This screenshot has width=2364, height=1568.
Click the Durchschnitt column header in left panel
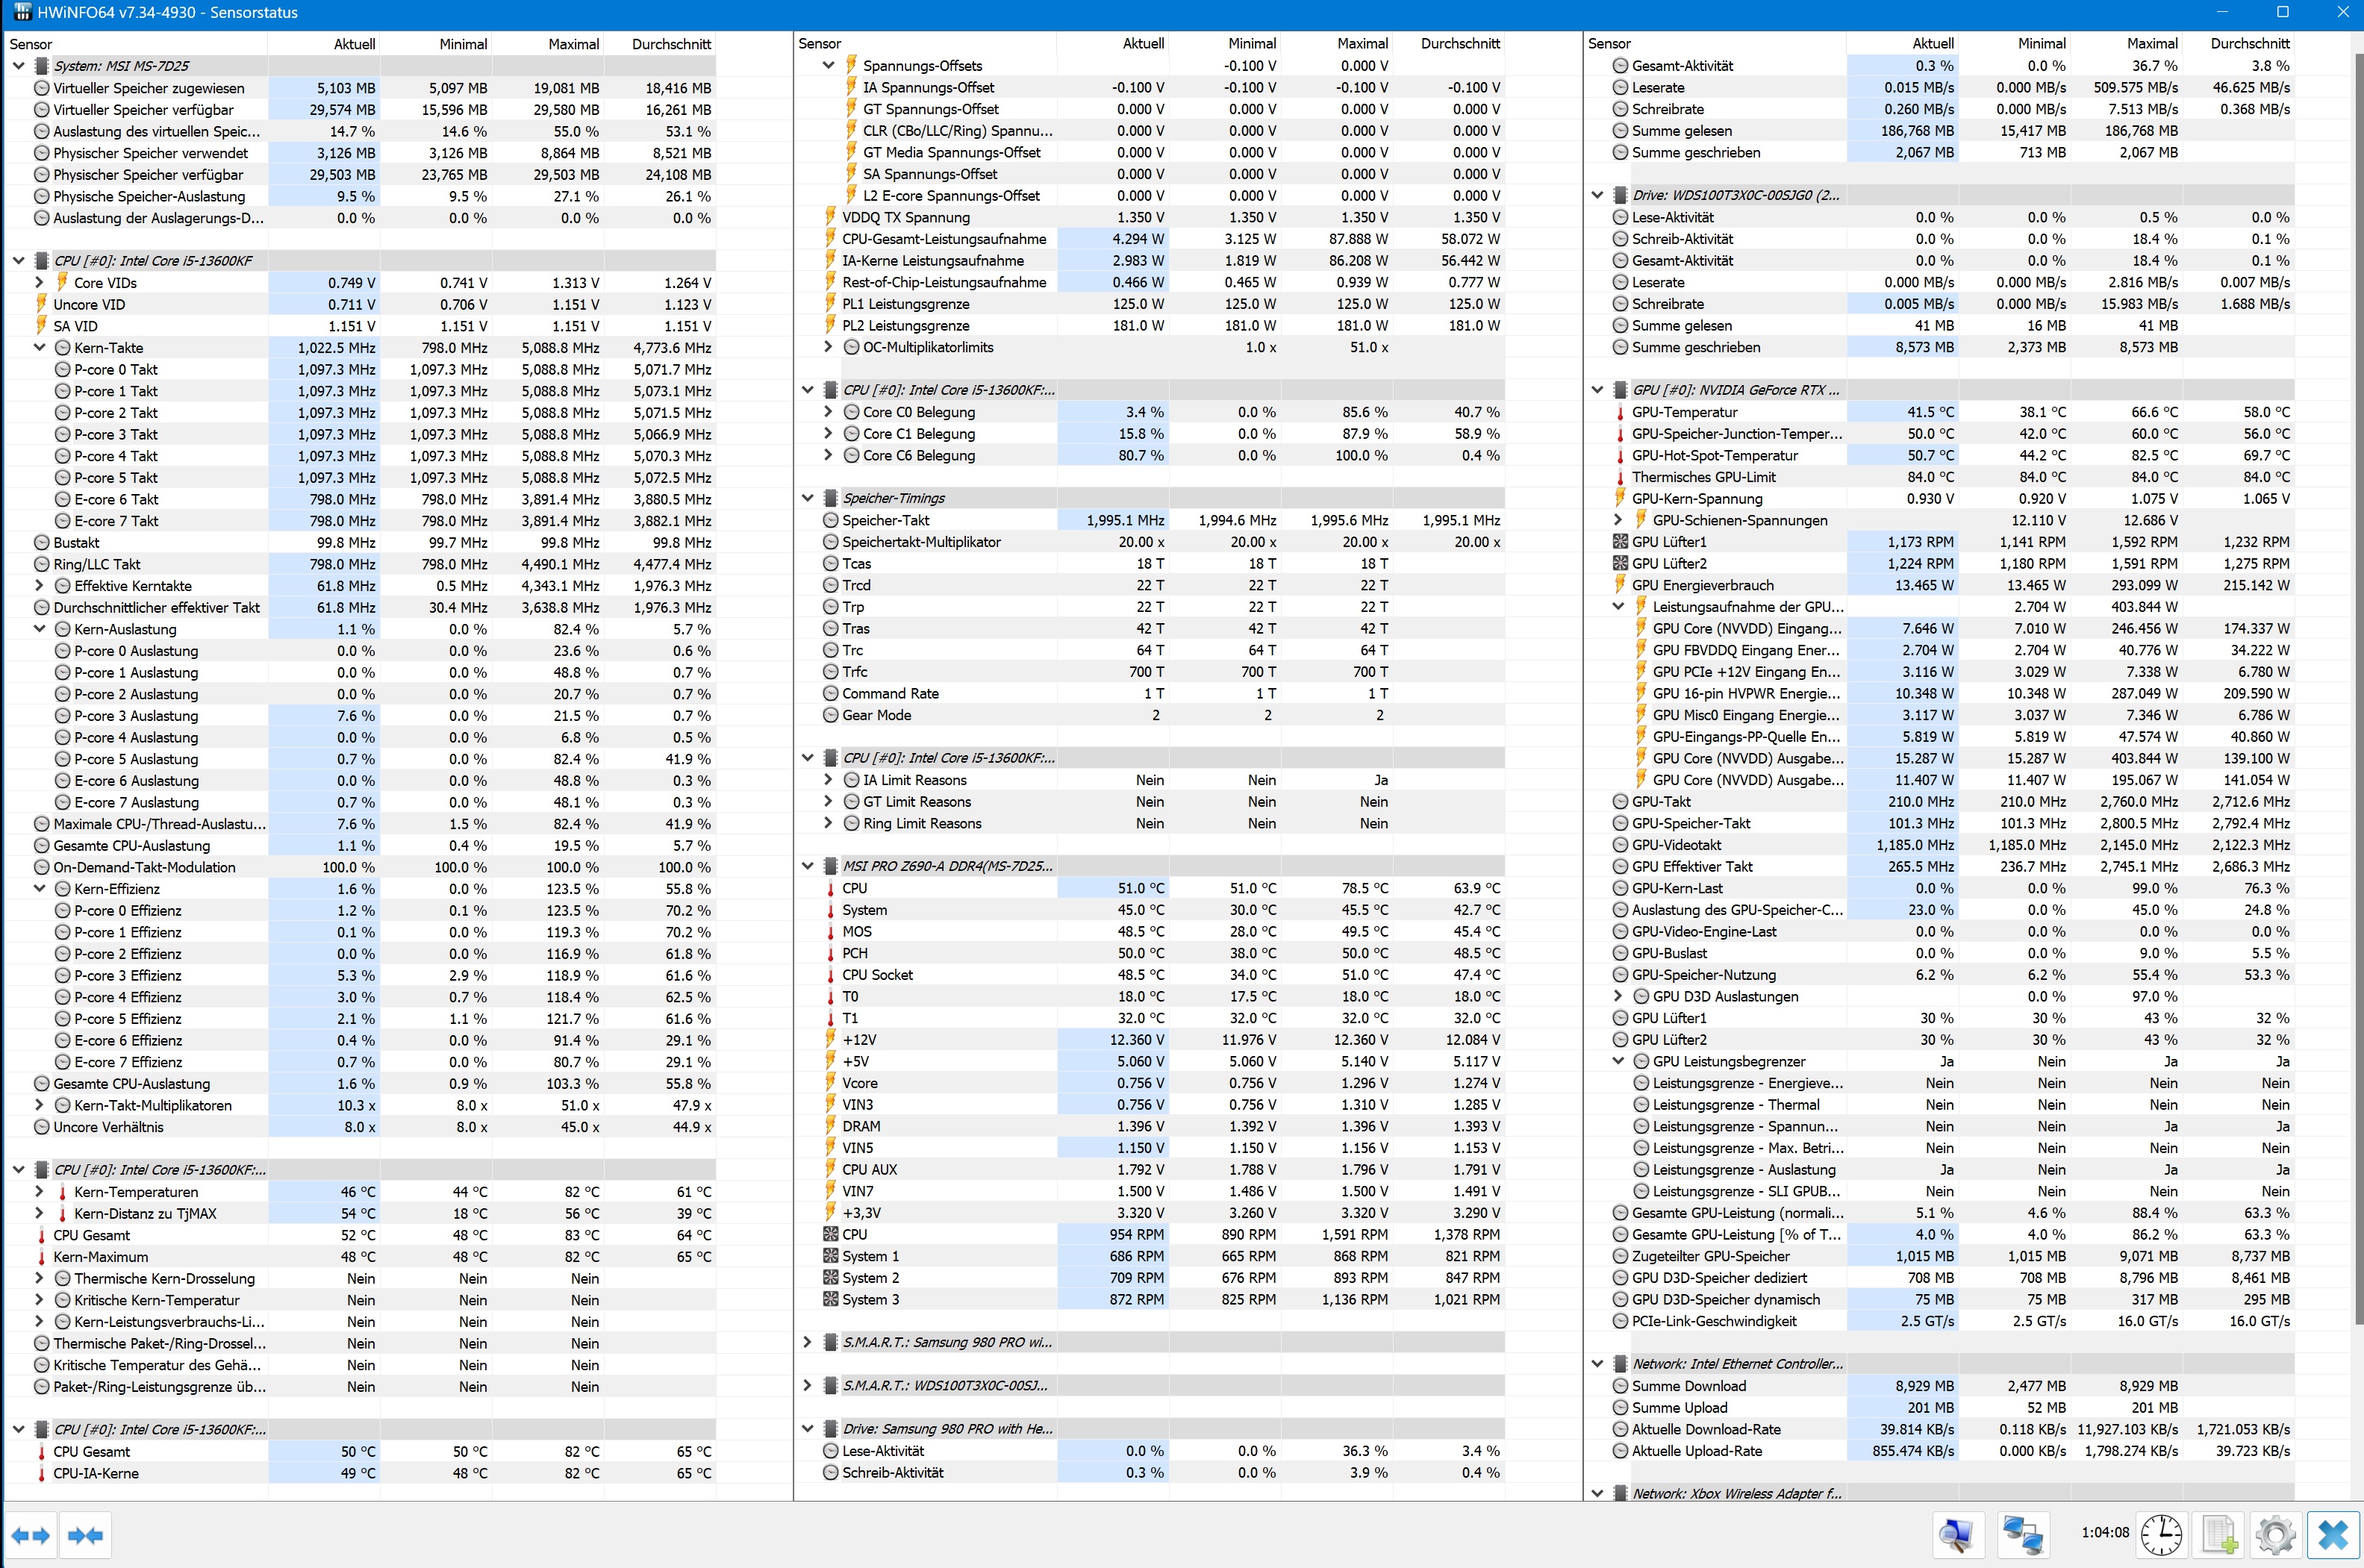tap(671, 44)
